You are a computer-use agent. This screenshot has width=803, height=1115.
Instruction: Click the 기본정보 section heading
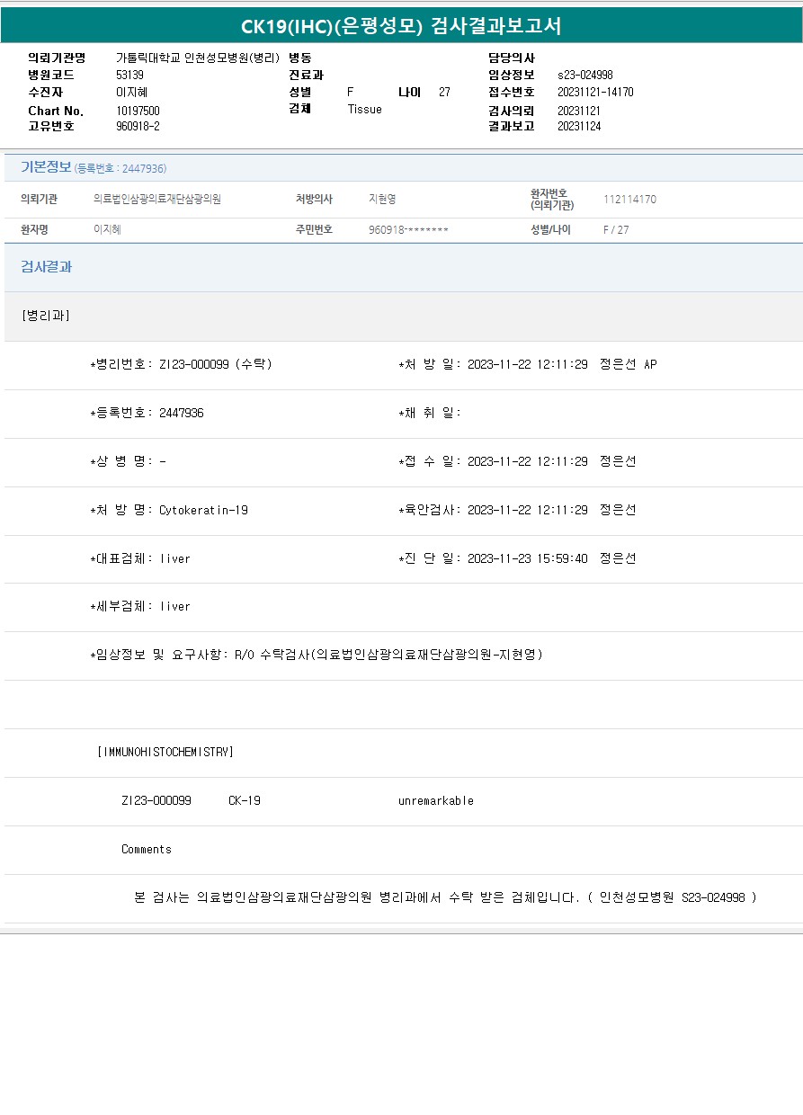click(x=46, y=167)
